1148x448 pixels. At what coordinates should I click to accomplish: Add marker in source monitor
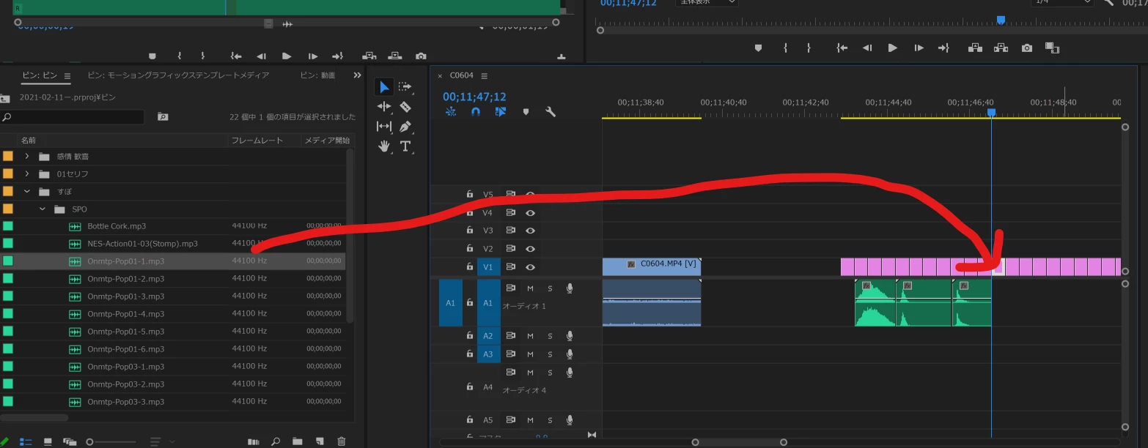click(x=152, y=56)
